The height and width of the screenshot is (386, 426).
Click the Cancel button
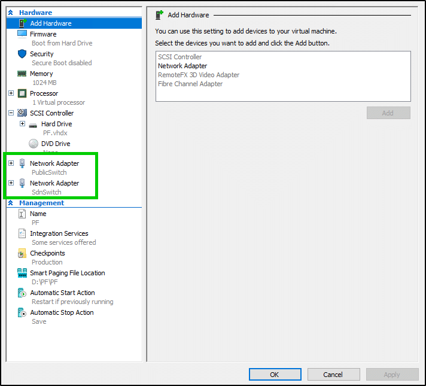pyautogui.click(x=333, y=375)
